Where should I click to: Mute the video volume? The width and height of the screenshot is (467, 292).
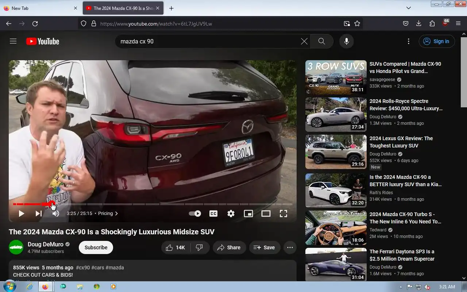[x=55, y=214]
